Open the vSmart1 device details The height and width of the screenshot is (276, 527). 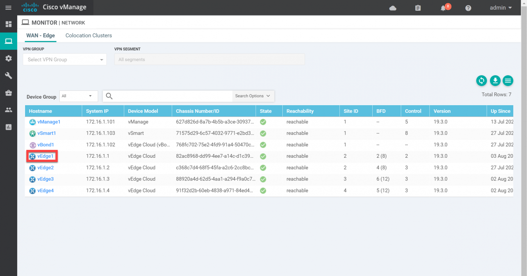click(x=47, y=133)
